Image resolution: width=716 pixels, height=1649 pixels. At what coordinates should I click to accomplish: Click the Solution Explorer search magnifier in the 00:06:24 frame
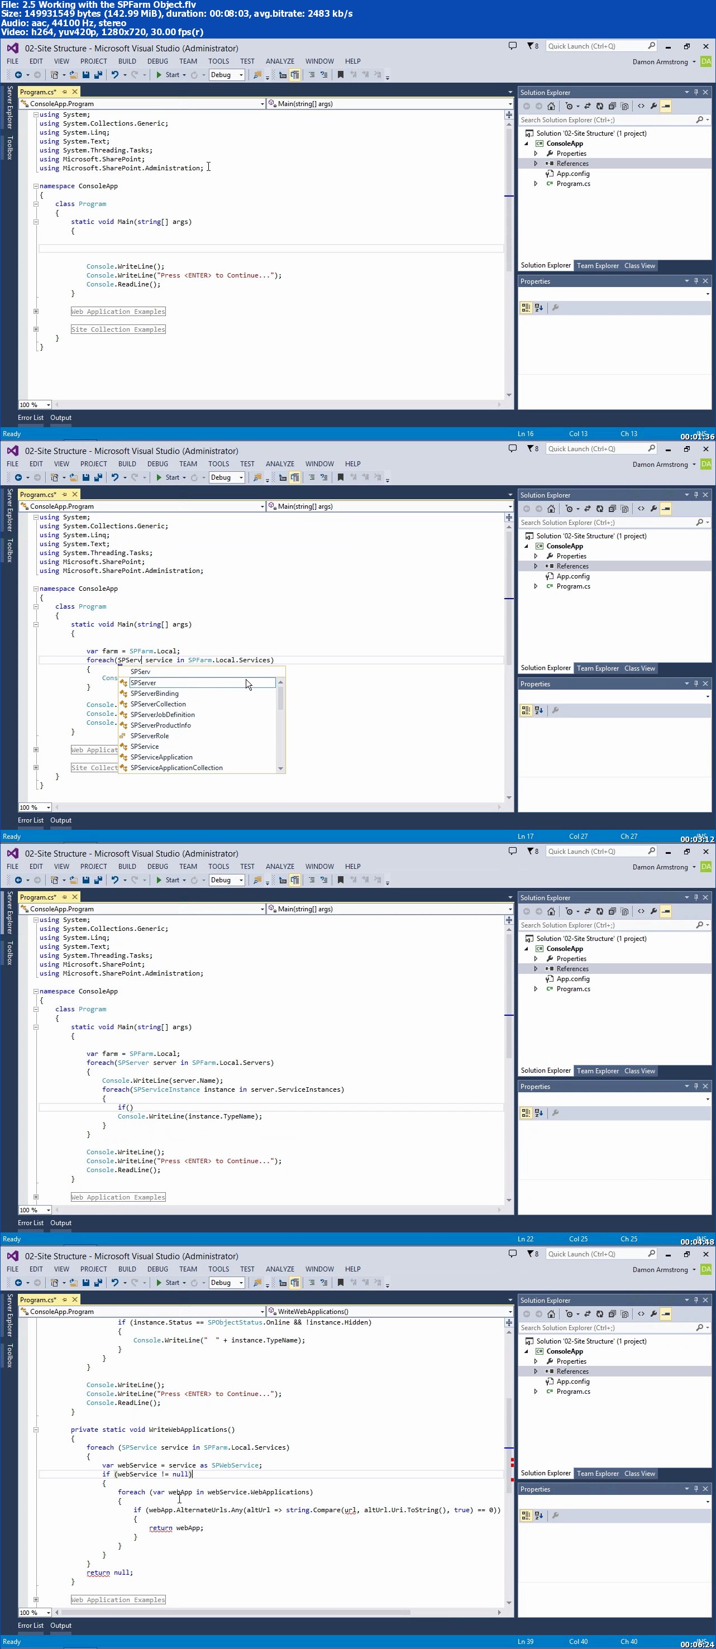pyautogui.click(x=699, y=1328)
